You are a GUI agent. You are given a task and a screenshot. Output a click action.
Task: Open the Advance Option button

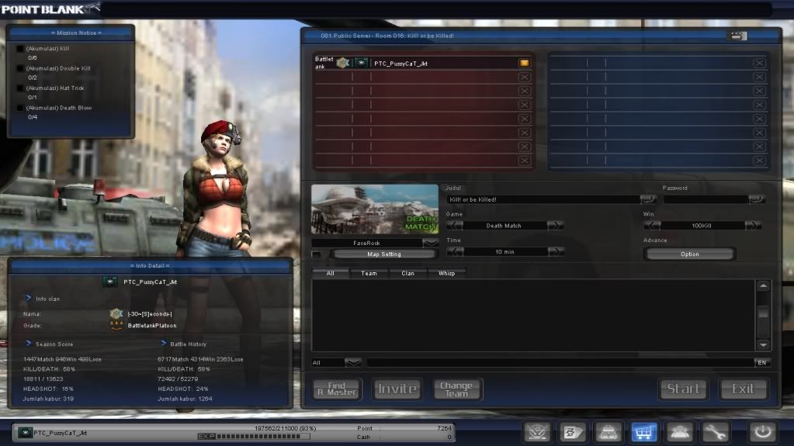click(x=689, y=254)
